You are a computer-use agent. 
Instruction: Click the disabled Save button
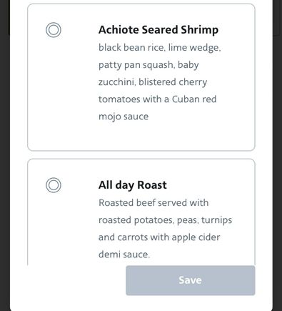click(191, 280)
